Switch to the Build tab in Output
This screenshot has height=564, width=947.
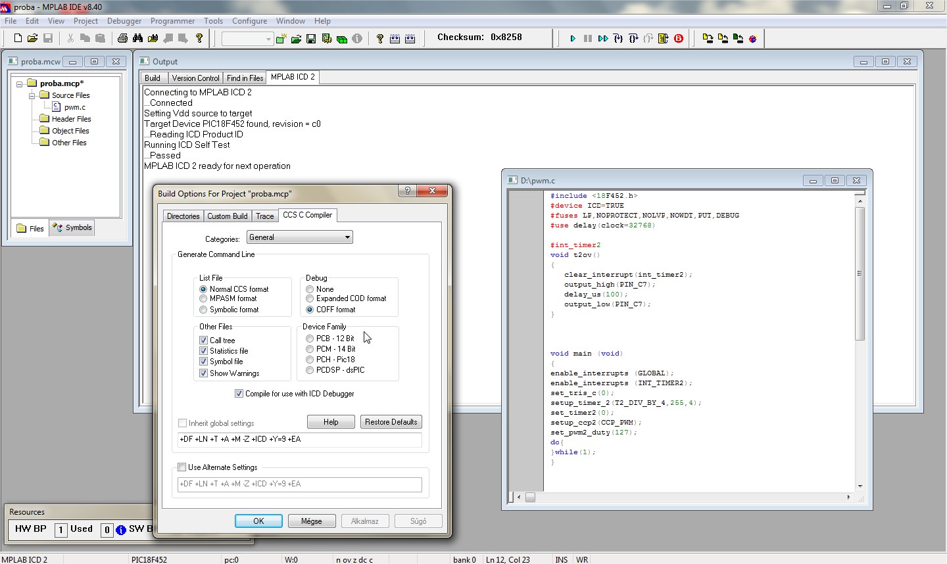pos(153,78)
